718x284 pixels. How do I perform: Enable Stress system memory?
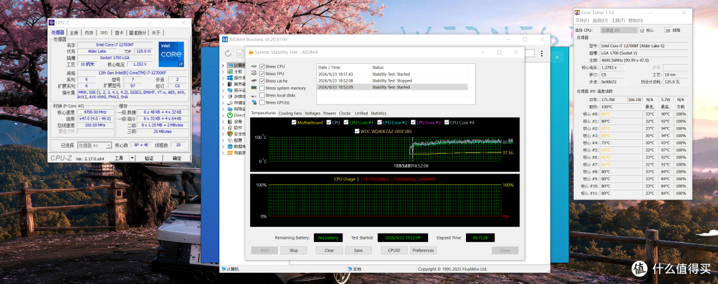pyautogui.click(x=262, y=88)
